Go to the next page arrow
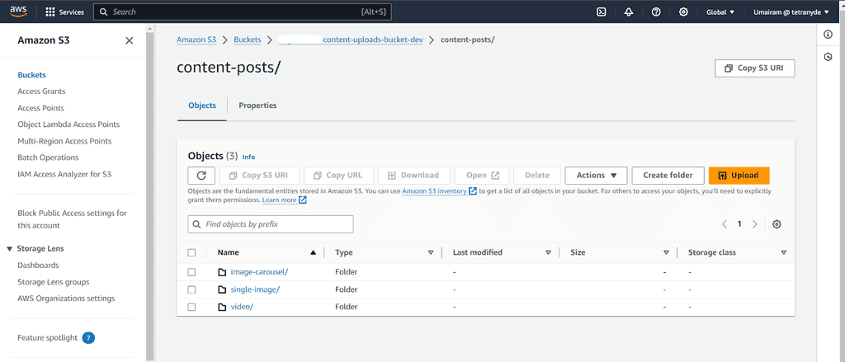The width and height of the screenshot is (845, 362). point(755,224)
